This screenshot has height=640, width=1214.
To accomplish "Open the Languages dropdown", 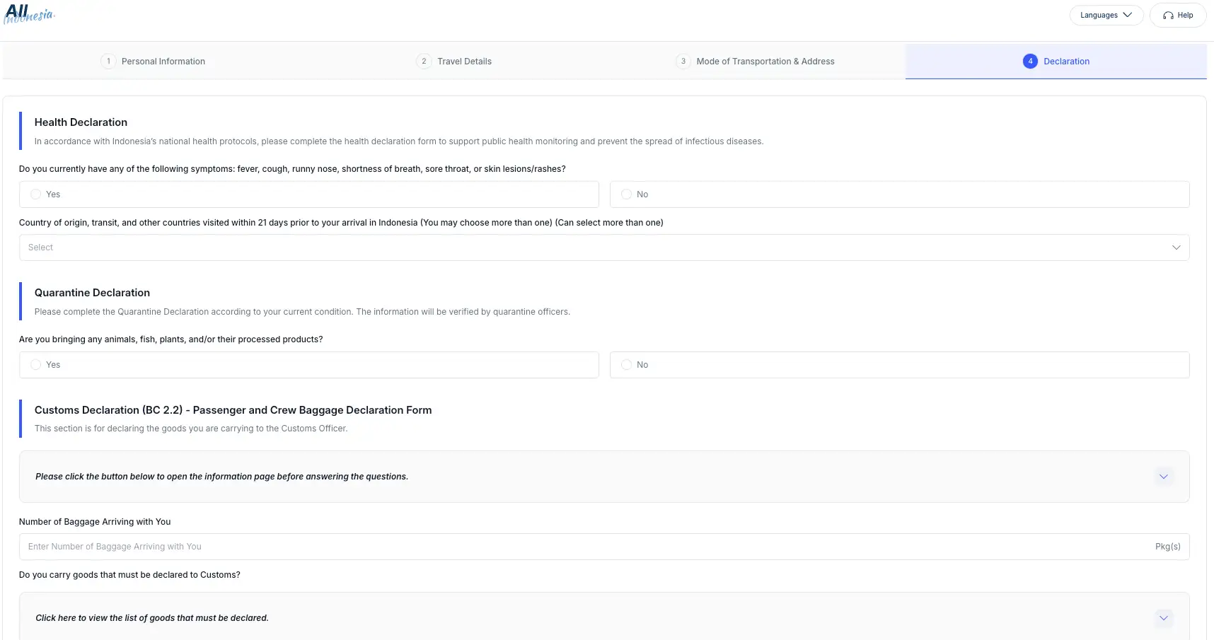I will coord(1106,16).
